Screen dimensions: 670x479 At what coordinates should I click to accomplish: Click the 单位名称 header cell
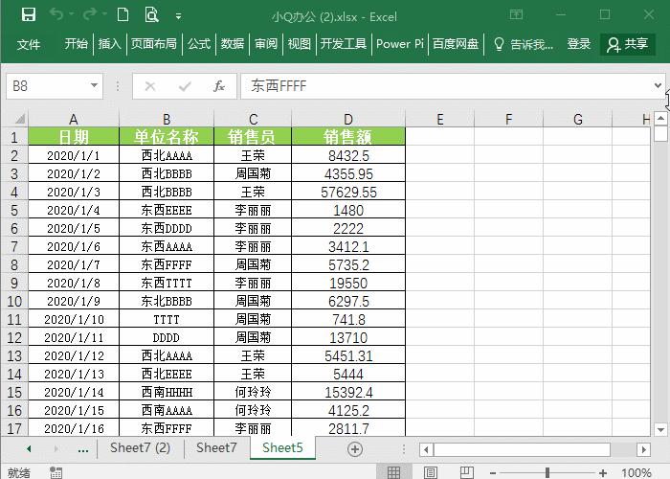pyautogui.click(x=167, y=137)
